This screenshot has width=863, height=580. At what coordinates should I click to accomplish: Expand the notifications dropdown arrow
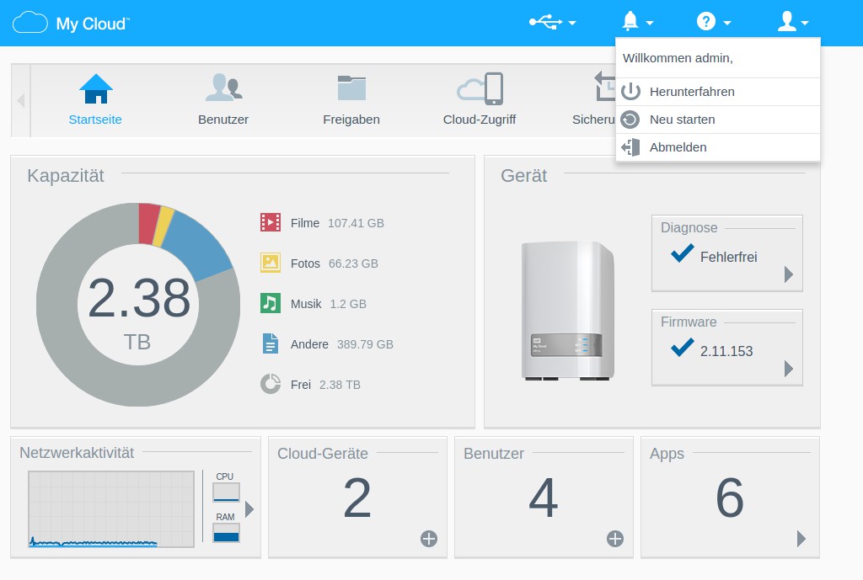(650, 23)
